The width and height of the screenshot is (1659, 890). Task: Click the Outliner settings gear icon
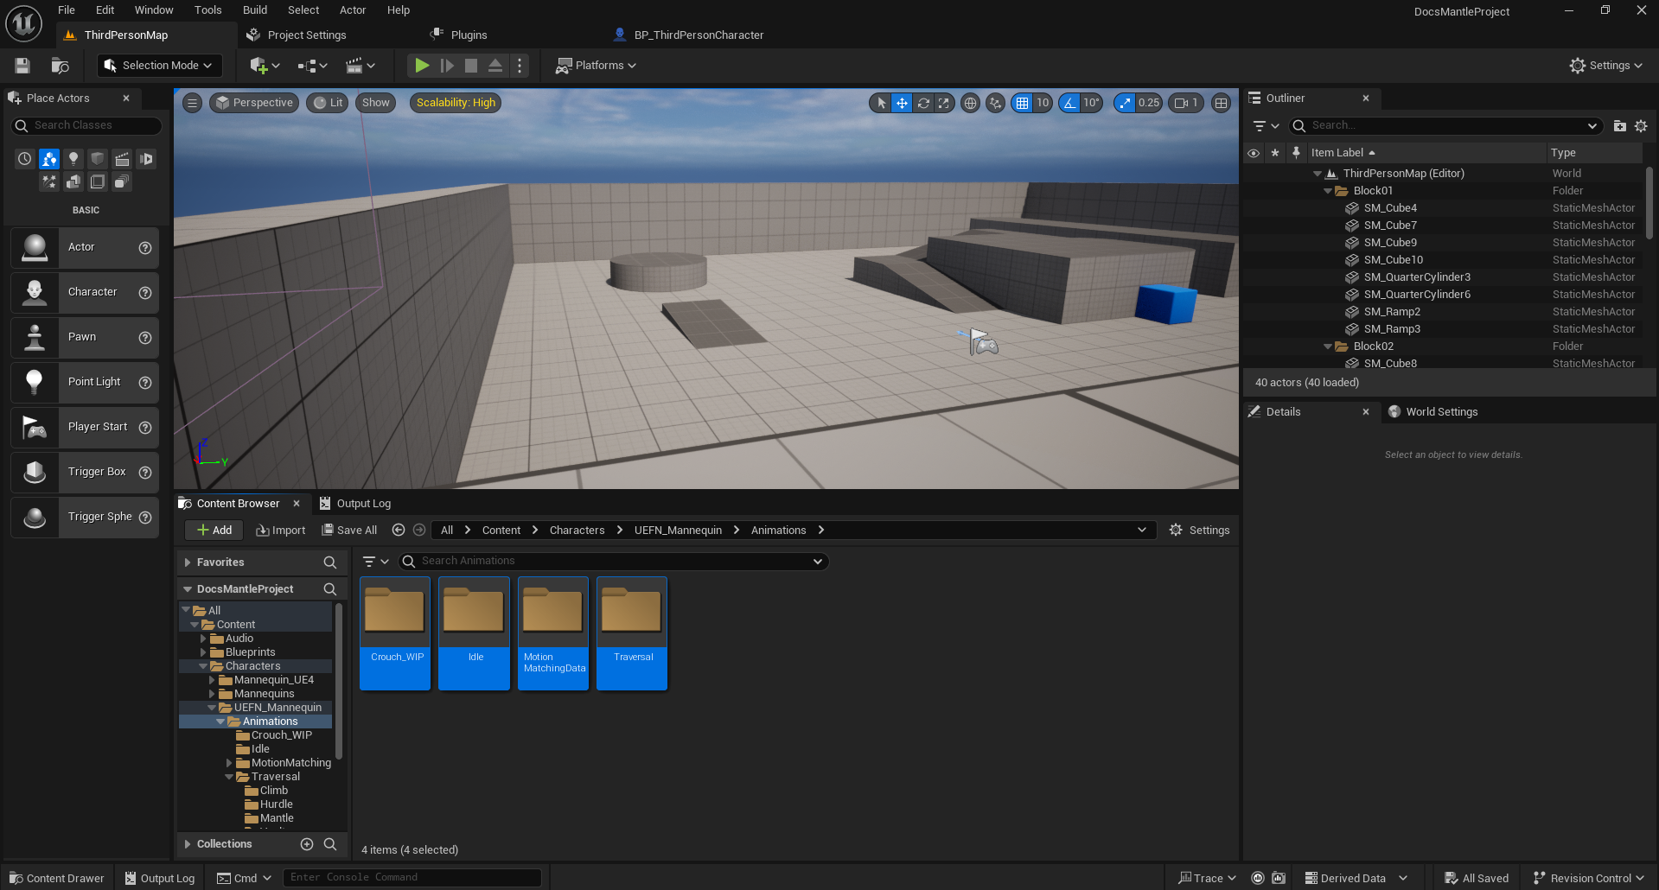[1641, 126]
